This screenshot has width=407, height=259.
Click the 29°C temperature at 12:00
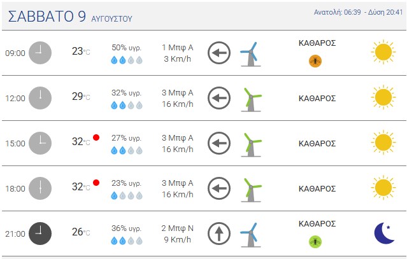(x=81, y=97)
